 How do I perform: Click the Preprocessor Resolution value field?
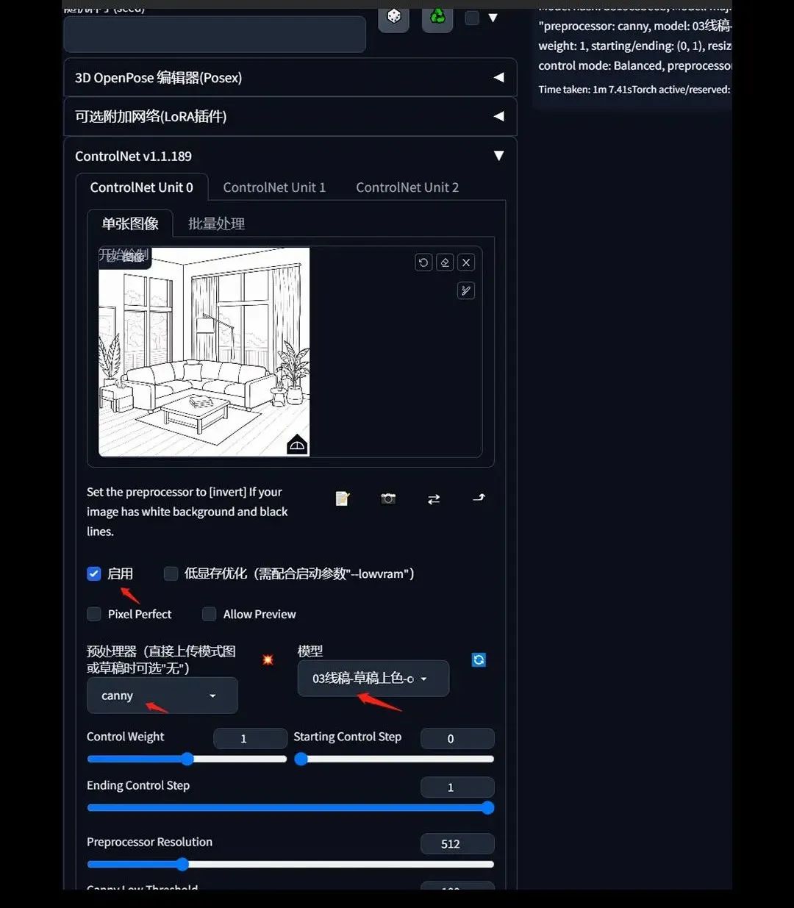point(457,844)
